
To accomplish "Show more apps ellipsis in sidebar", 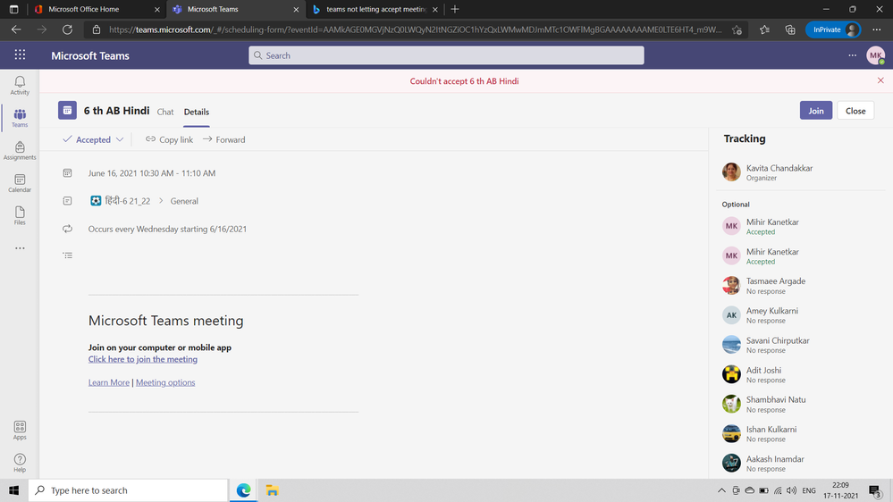I will click(20, 248).
